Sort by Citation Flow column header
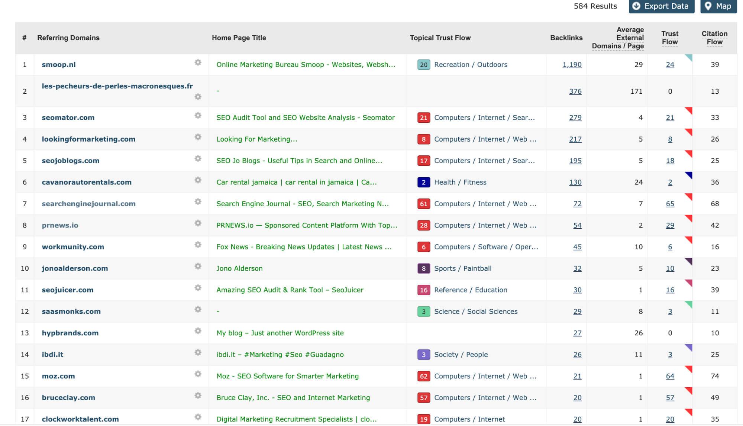The width and height of the screenshot is (743, 426). click(715, 38)
